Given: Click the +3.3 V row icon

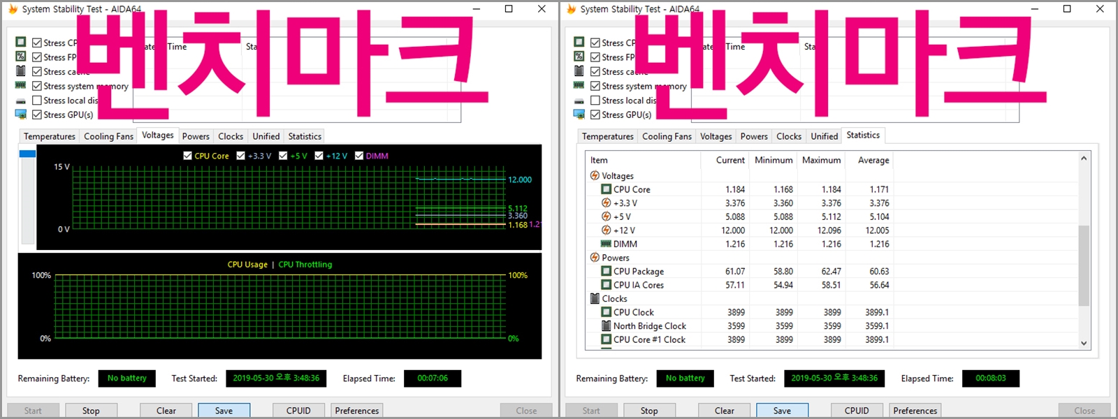Looking at the screenshot, I should [x=607, y=203].
